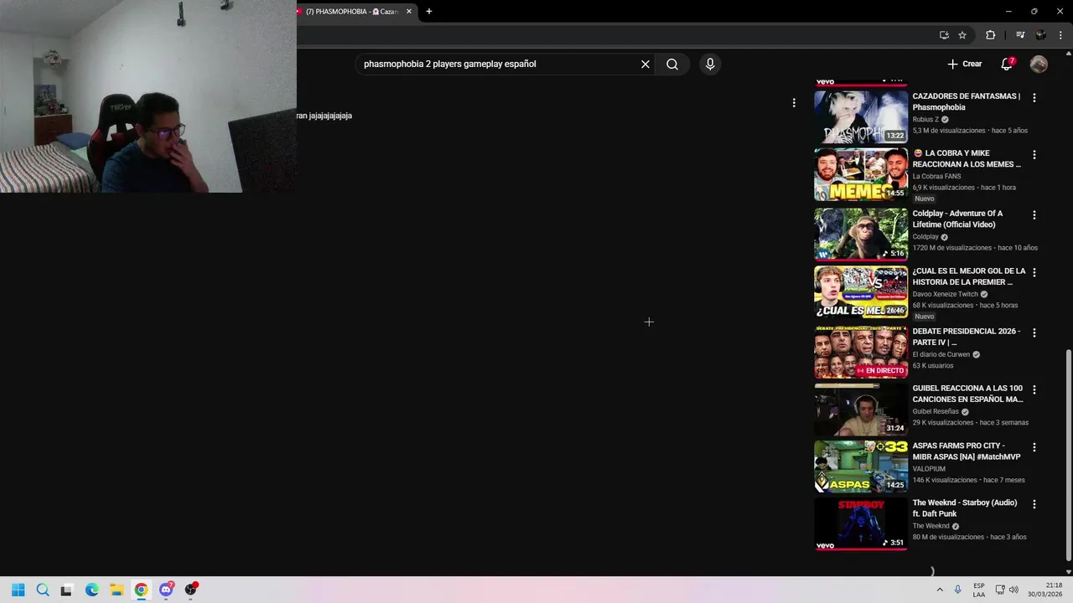Open the YouTube account avatar menu
The image size is (1073, 603).
coord(1039,64)
